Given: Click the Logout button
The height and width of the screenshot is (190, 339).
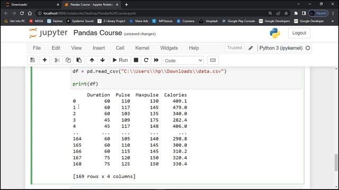Looking at the screenshot, I should (x=299, y=33).
